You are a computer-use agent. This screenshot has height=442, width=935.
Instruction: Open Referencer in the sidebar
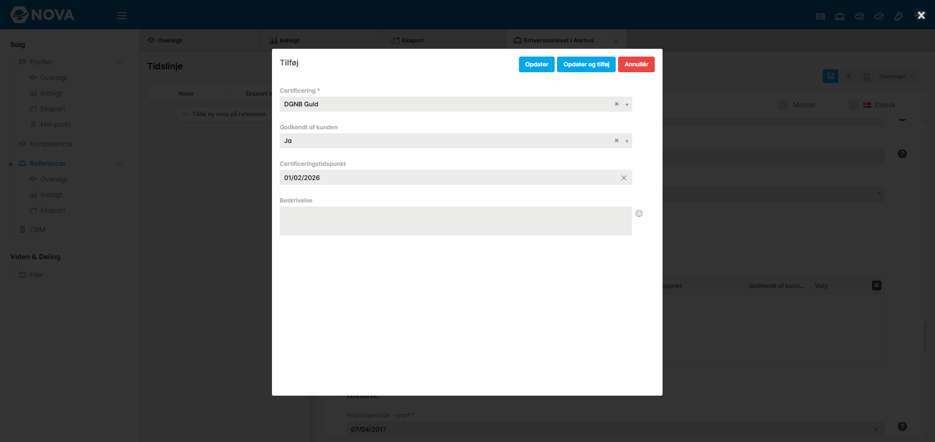click(47, 163)
